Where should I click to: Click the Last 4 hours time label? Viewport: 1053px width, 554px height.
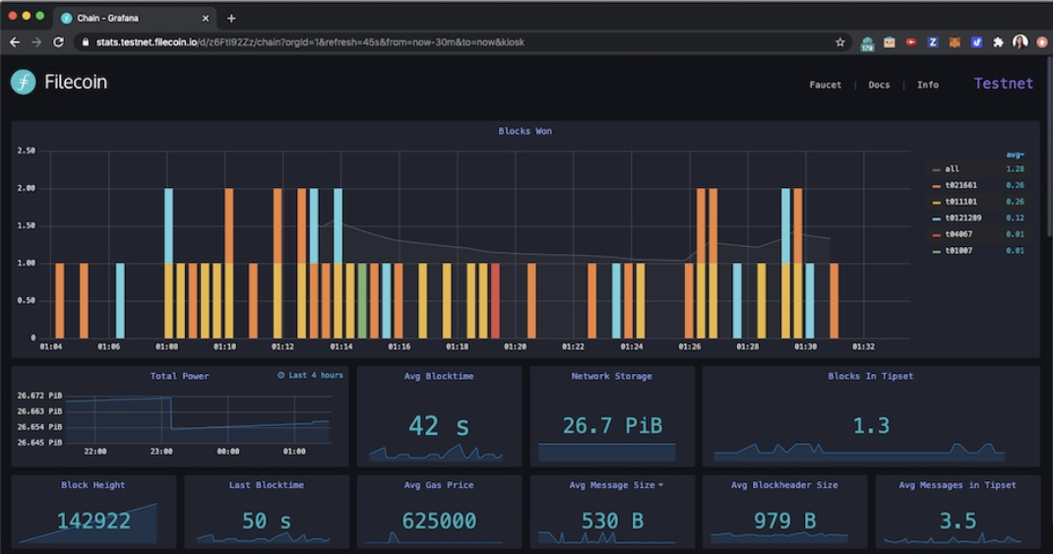tap(316, 375)
